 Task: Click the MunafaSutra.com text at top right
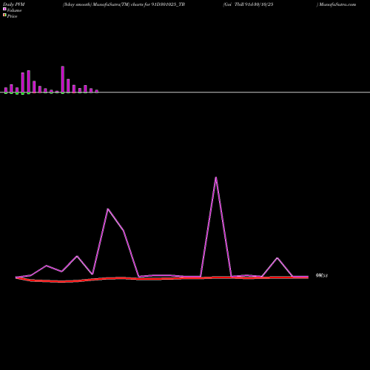coord(337,4)
